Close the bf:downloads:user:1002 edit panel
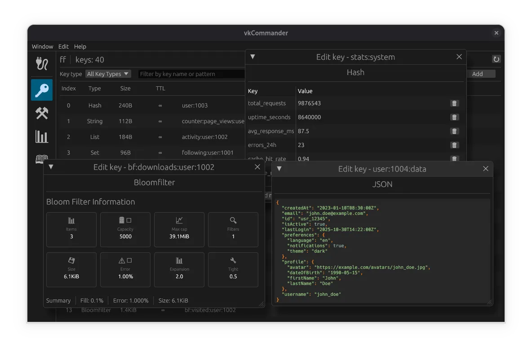Viewport: 532px width, 352px height. click(x=257, y=167)
